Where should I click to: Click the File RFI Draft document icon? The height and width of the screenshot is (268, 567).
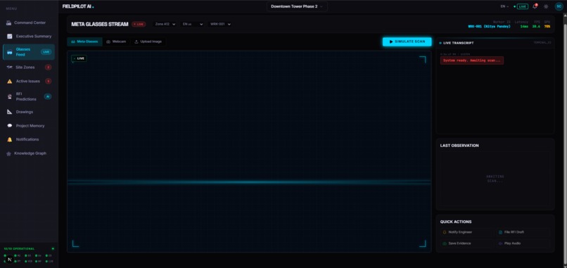pyautogui.click(x=500, y=232)
